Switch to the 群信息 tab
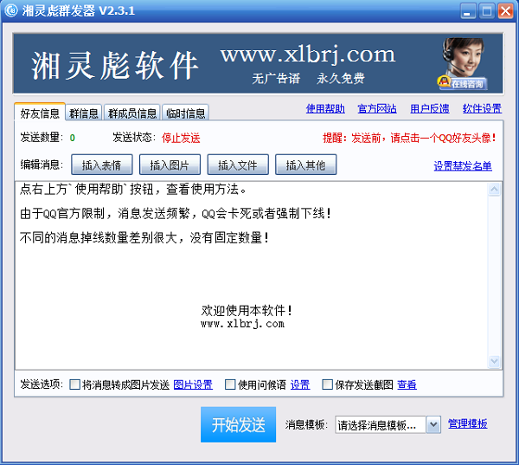 (84, 113)
